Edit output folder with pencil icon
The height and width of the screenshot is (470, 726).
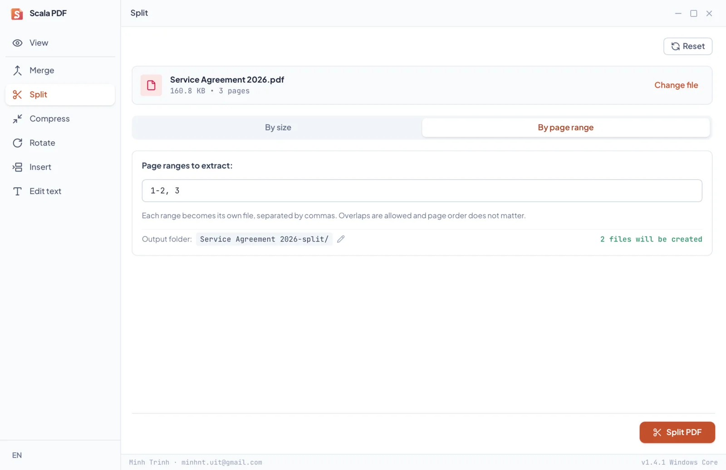click(x=341, y=239)
